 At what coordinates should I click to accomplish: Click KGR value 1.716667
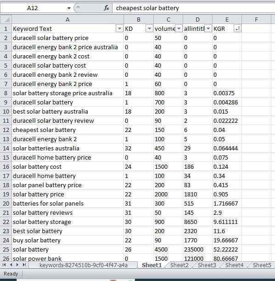tap(227, 203)
